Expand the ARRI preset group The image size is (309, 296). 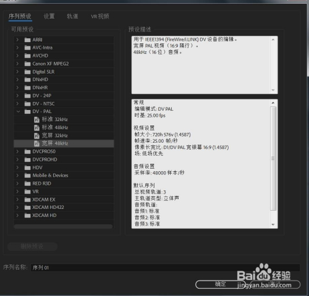pos(17,40)
